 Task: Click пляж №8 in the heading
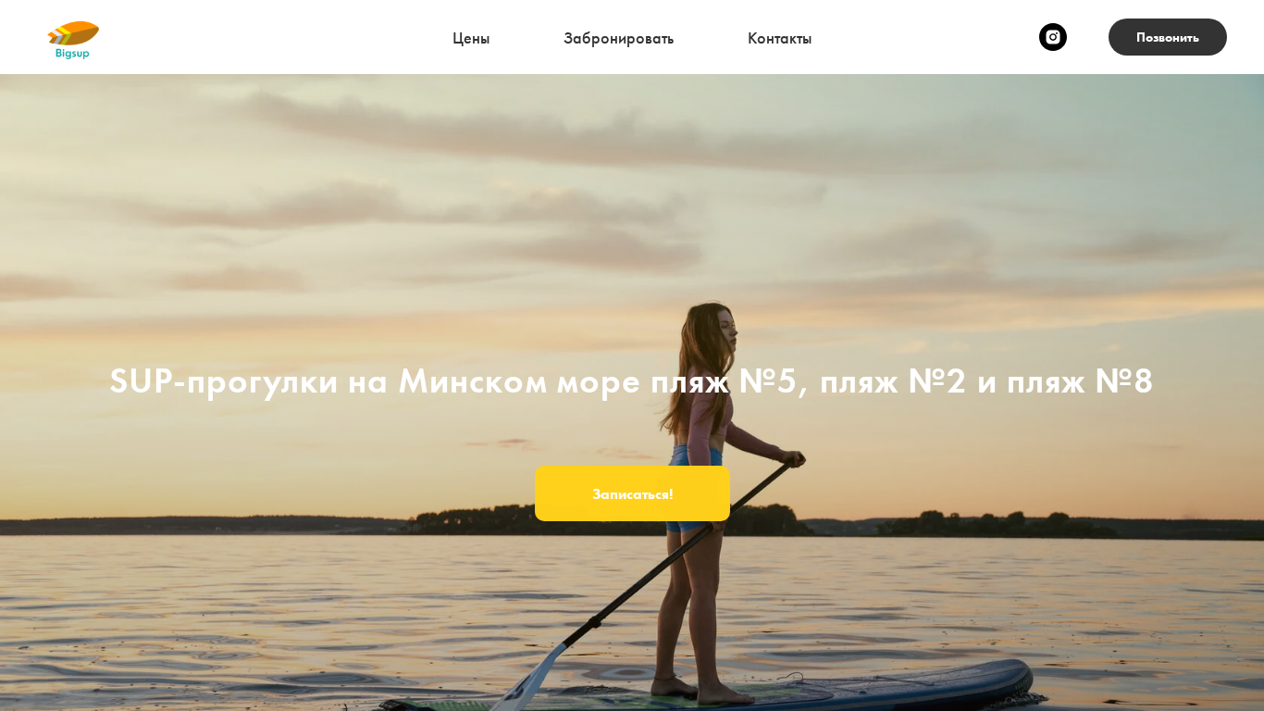point(1080,380)
